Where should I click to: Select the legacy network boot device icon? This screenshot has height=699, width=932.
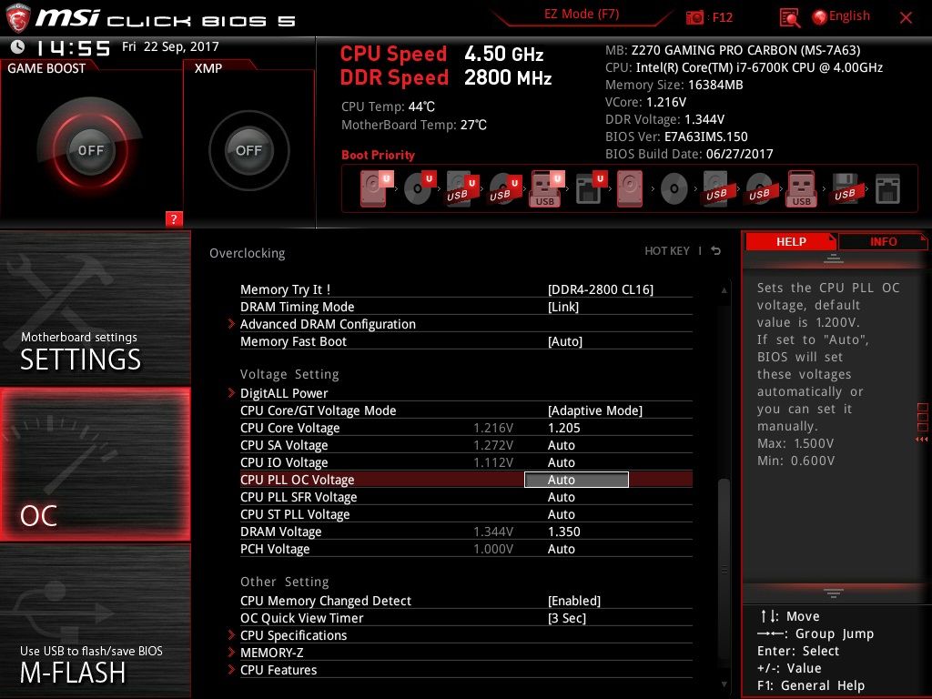click(887, 189)
